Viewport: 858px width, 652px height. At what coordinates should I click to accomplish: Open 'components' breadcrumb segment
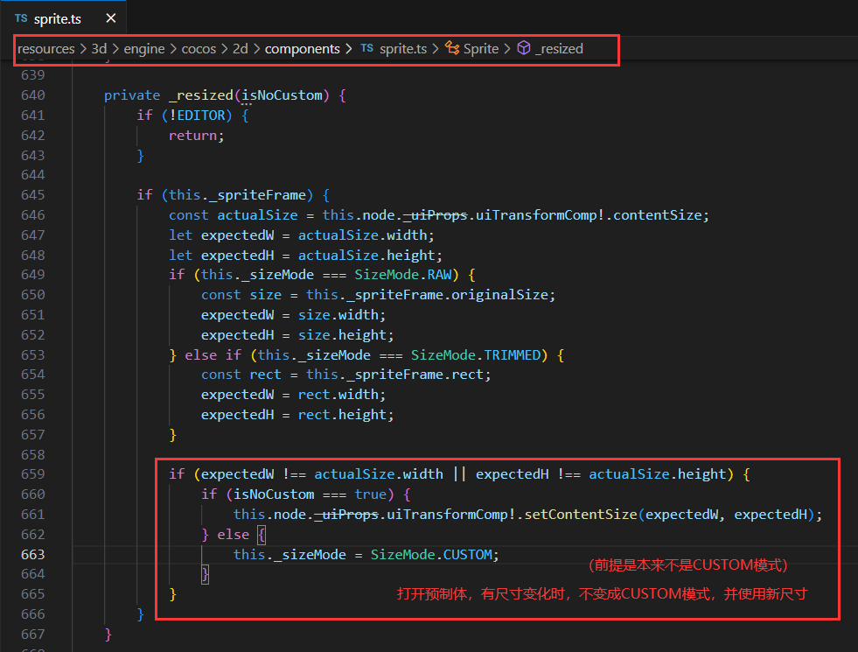[302, 49]
